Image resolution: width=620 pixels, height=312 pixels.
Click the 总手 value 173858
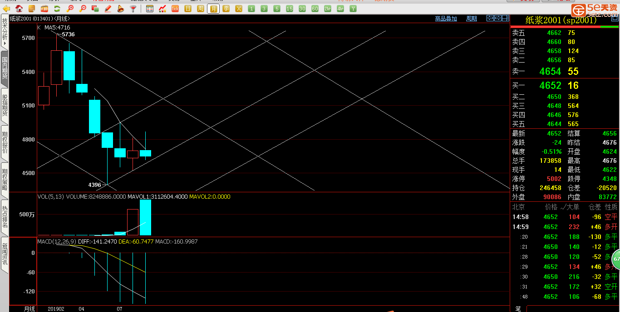point(551,161)
